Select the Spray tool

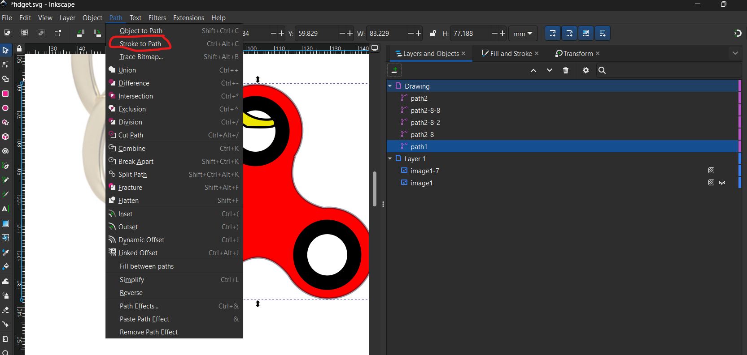[5, 295]
